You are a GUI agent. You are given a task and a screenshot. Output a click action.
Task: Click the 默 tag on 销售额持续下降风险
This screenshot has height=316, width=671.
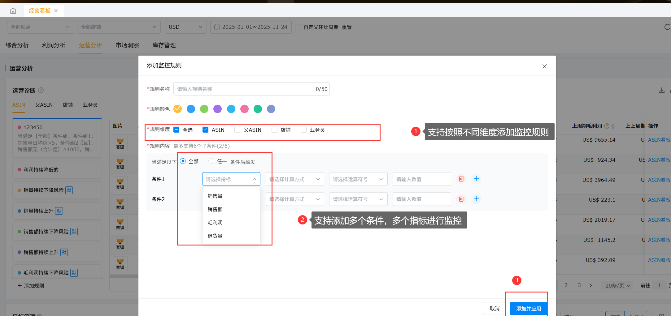(74, 232)
